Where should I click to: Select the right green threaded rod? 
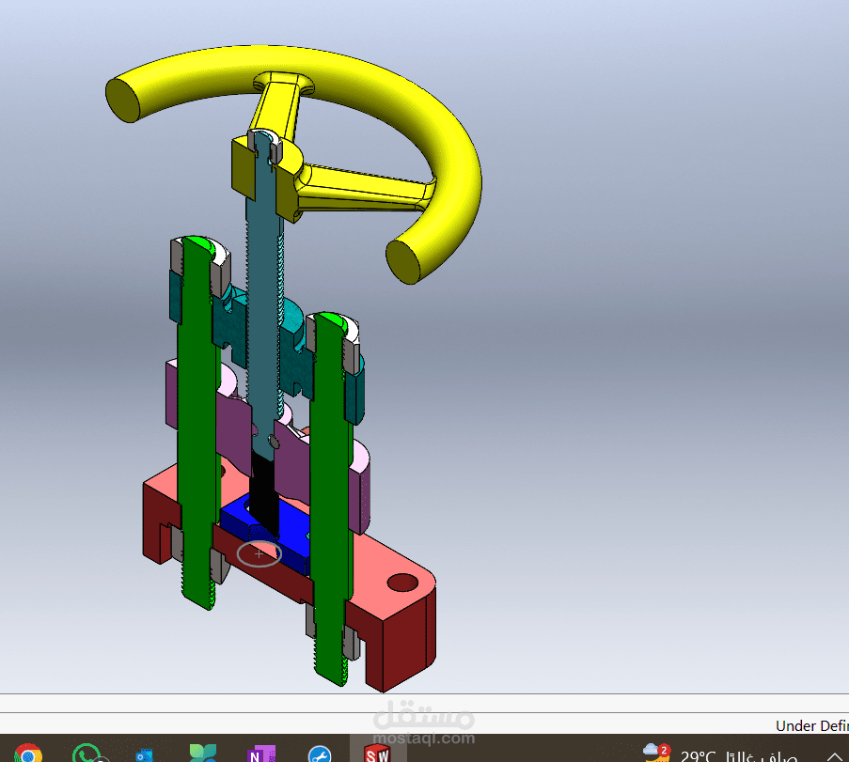pos(331,498)
